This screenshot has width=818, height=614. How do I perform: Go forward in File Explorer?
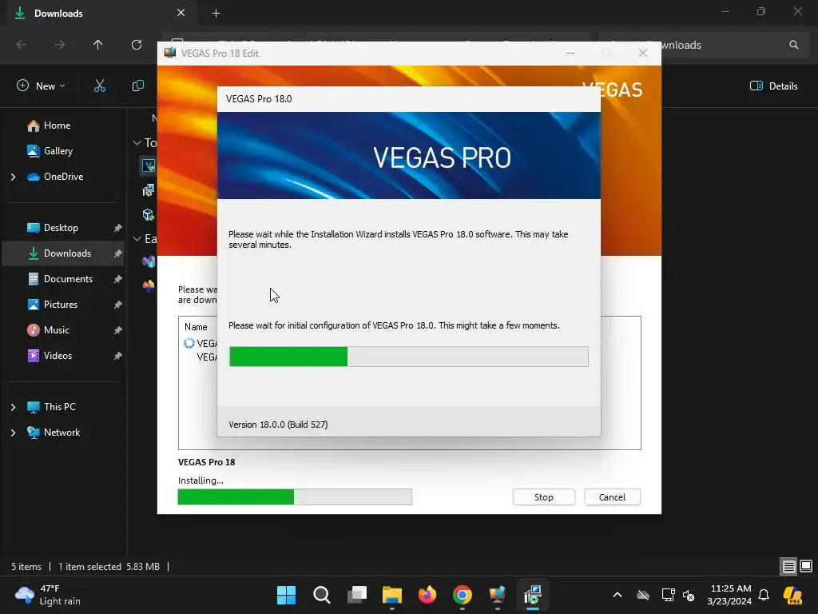[60, 45]
